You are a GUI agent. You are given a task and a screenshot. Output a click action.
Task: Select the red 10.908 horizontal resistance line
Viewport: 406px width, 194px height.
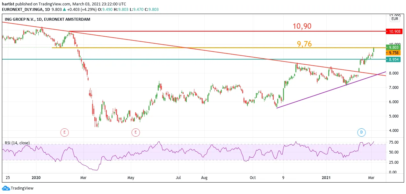point(227,31)
